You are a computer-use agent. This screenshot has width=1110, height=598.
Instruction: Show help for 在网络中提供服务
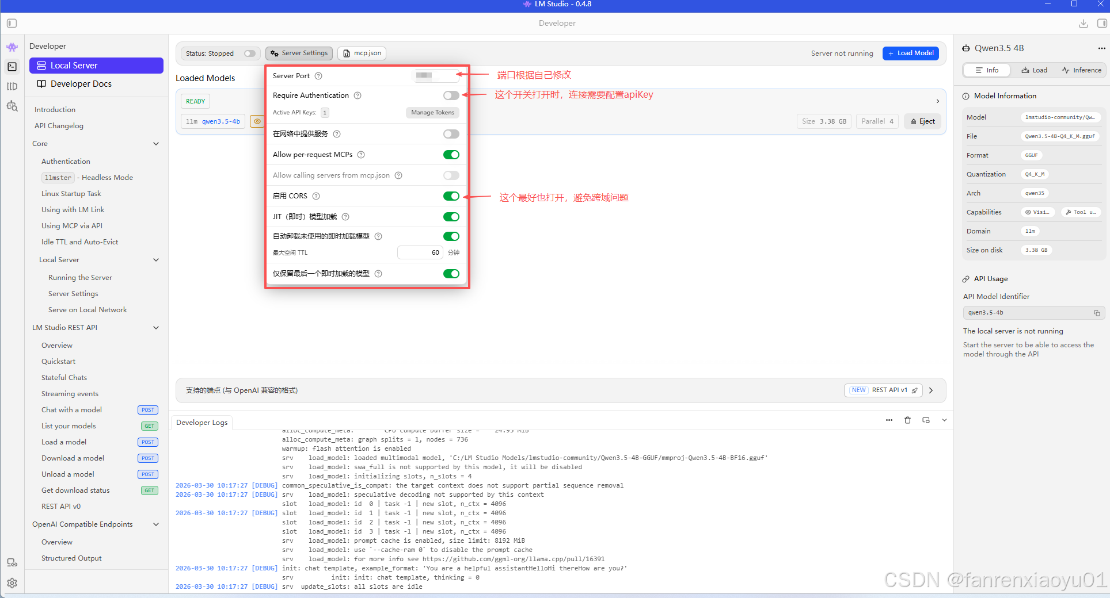click(x=337, y=134)
